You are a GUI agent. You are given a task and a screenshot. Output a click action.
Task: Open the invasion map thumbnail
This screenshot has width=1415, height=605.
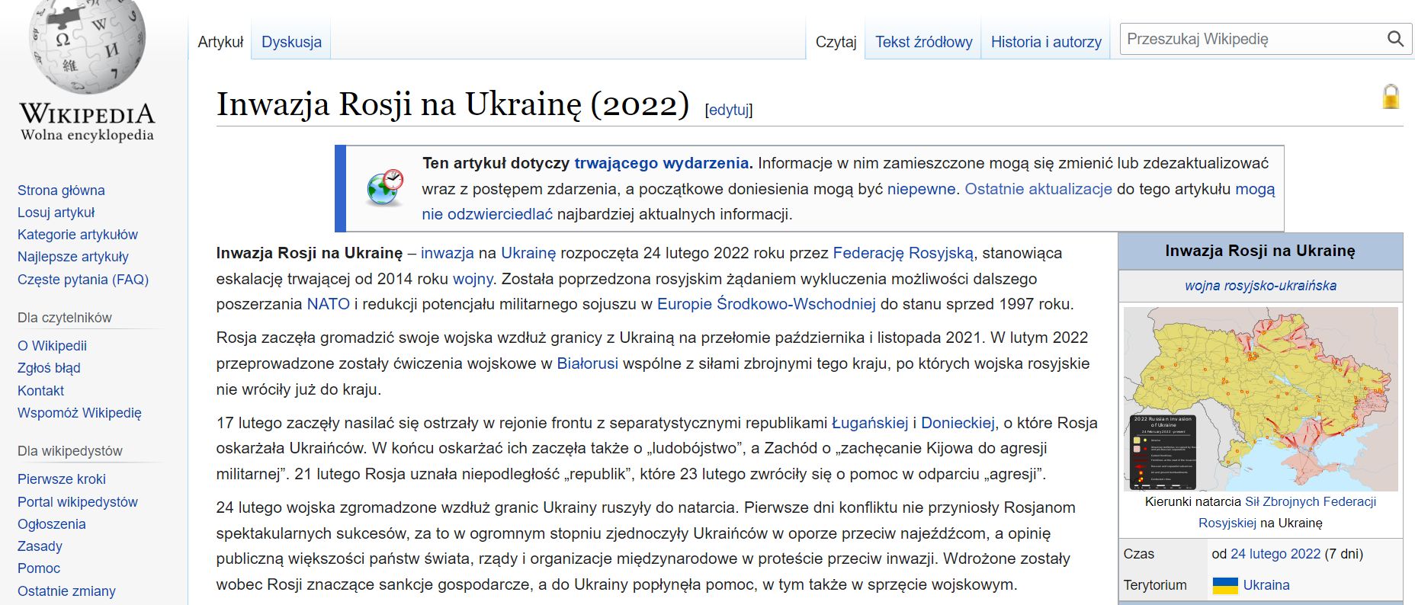1260,399
